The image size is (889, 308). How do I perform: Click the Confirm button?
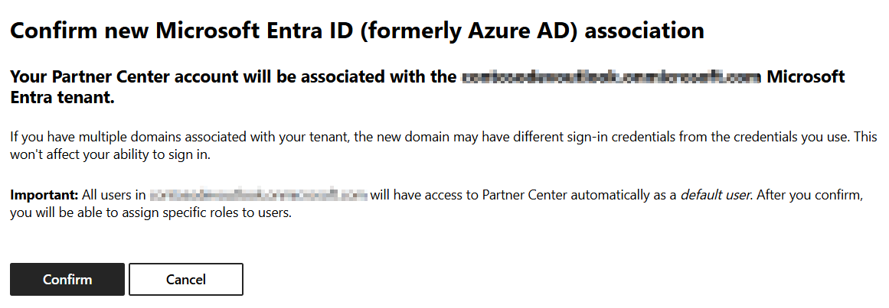[x=67, y=280]
